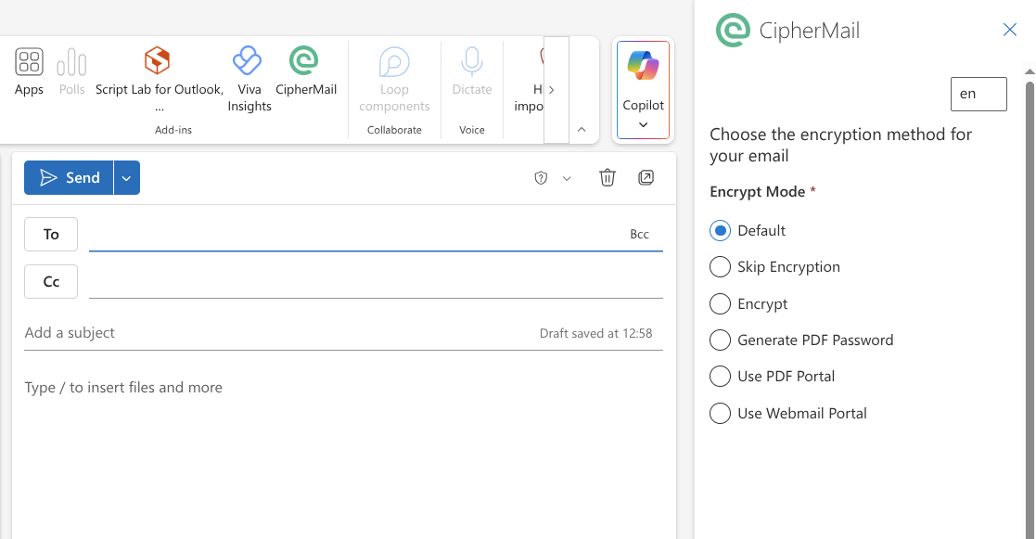Start Dictate voice input
This screenshot has width=1036, height=539.
[471, 65]
